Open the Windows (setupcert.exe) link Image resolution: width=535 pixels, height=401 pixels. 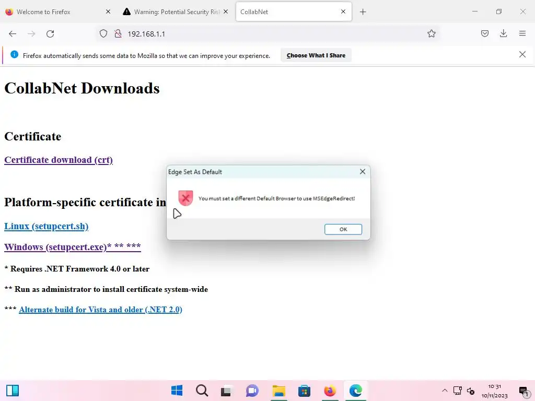point(72,247)
